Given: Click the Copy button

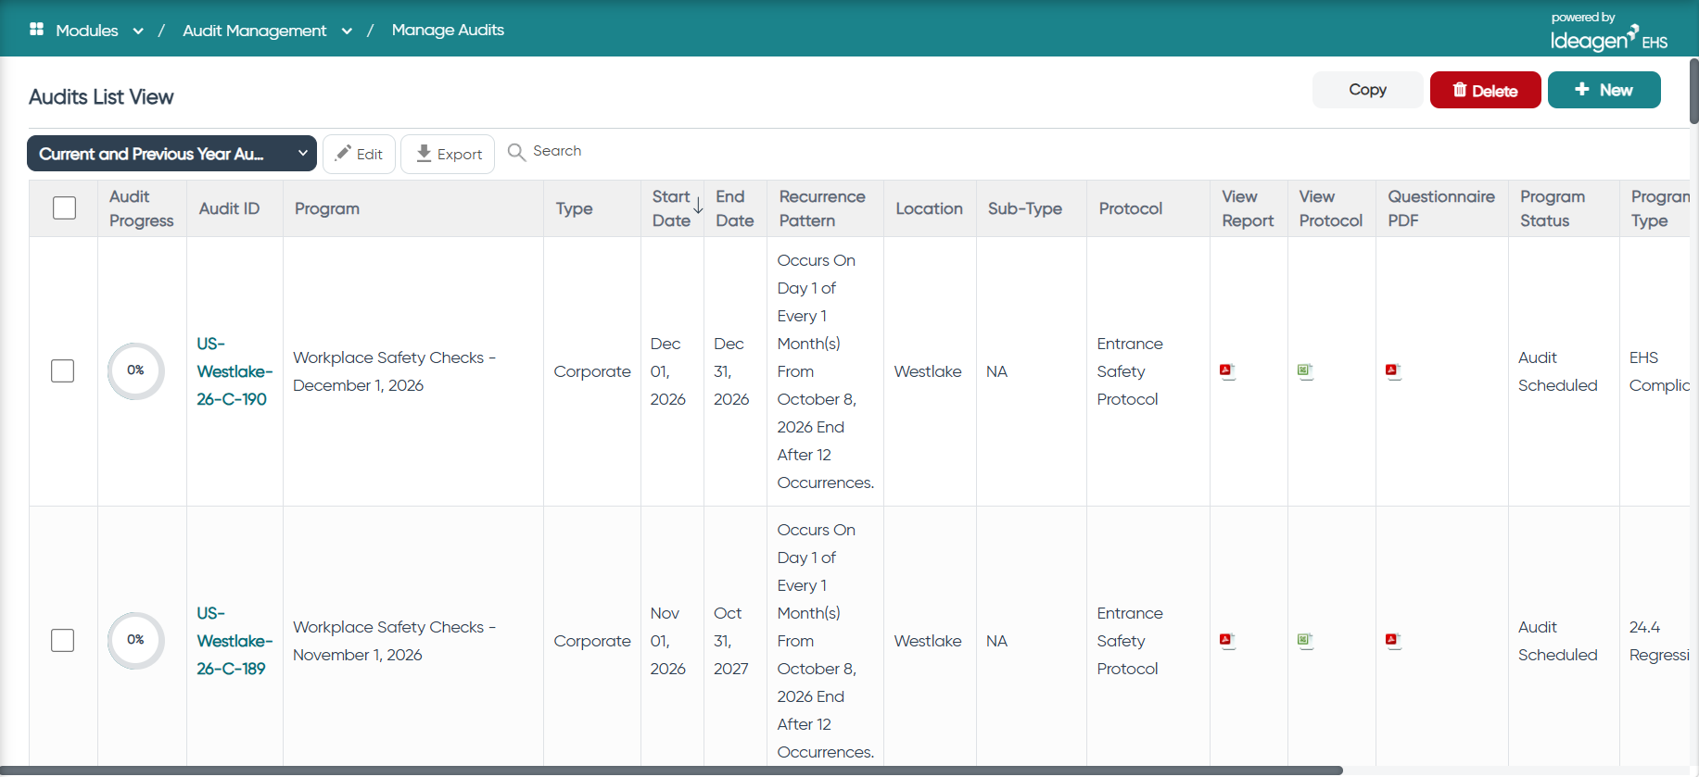Looking at the screenshot, I should click(x=1368, y=90).
